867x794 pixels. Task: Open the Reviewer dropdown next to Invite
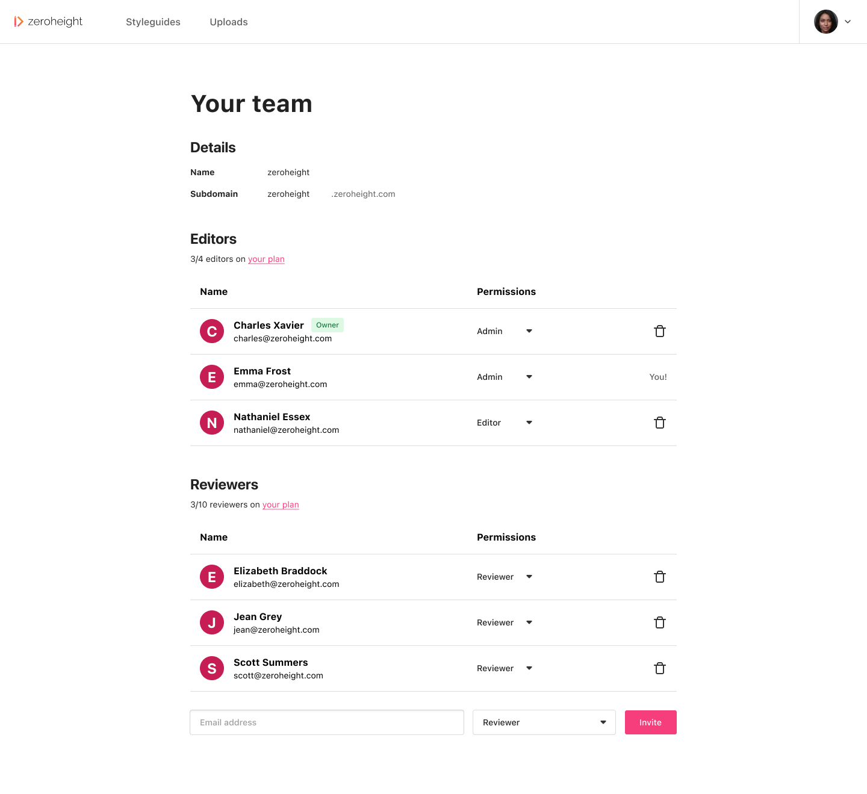click(x=544, y=722)
